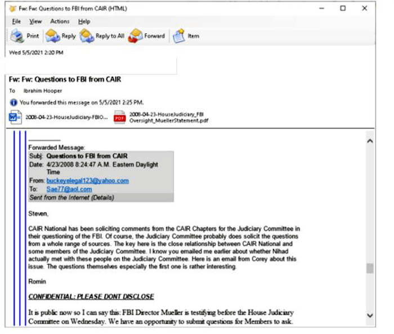The image size is (394, 334).
Task: Open the Sae77@aol.com recipient link
Action: (x=69, y=189)
